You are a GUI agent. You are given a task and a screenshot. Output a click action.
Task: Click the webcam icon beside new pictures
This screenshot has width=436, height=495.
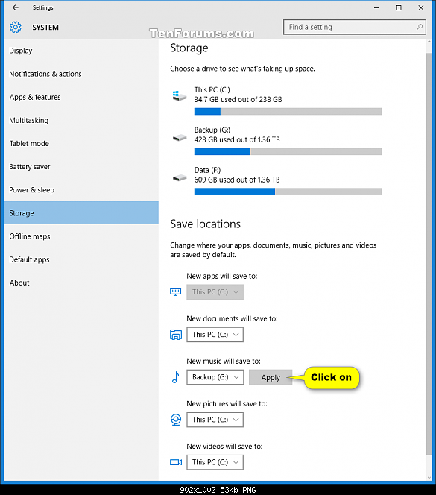(176, 420)
